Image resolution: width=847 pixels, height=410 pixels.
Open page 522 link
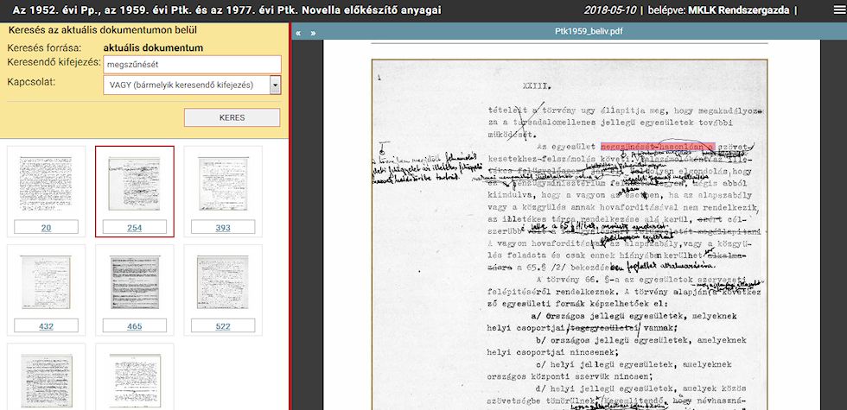223,326
